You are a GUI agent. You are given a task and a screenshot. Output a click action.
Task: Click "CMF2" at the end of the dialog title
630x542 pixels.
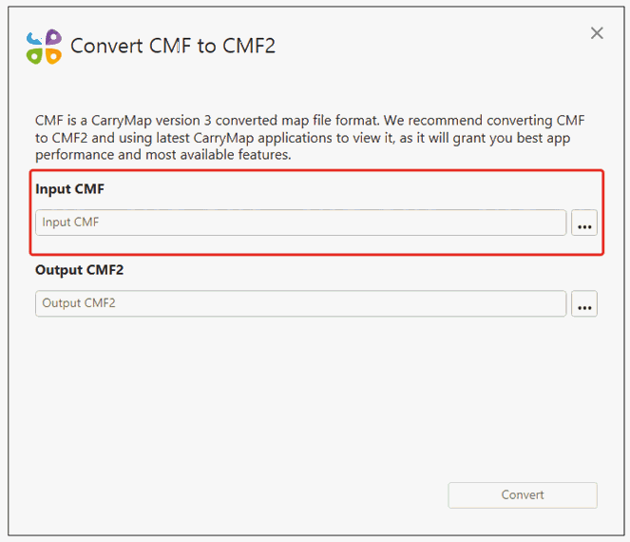click(248, 46)
